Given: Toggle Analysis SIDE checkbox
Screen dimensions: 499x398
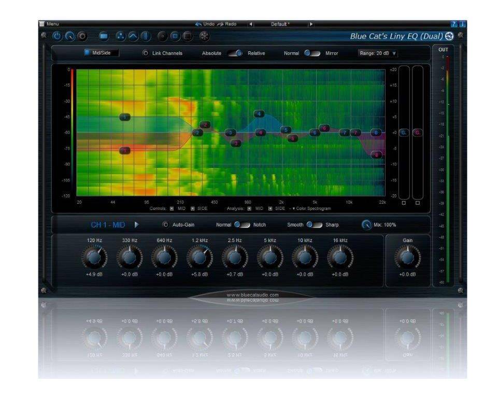Looking at the screenshot, I should (270, 208).
